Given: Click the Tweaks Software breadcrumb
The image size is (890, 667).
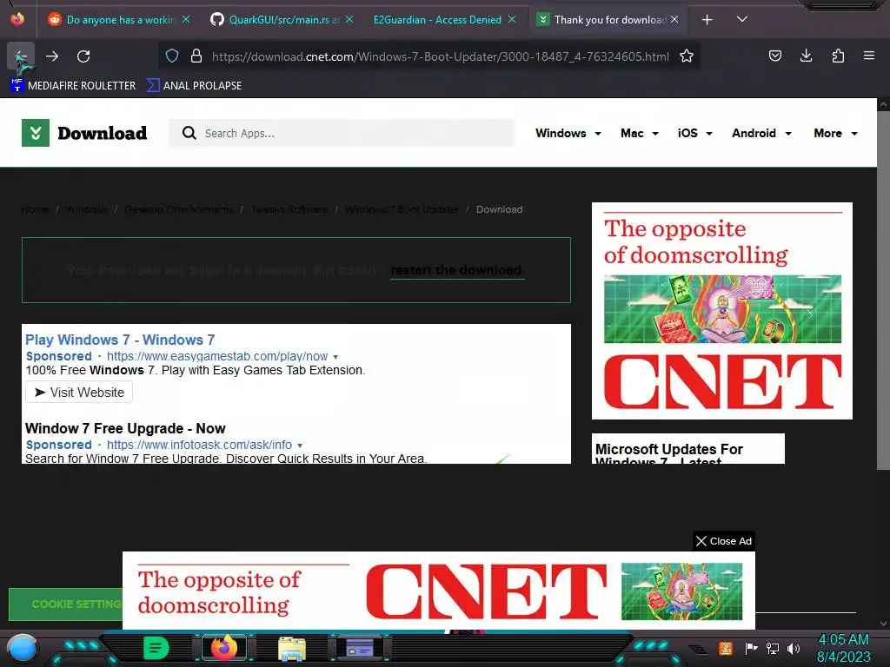Looking at the screenshot, I should point(289,209).
